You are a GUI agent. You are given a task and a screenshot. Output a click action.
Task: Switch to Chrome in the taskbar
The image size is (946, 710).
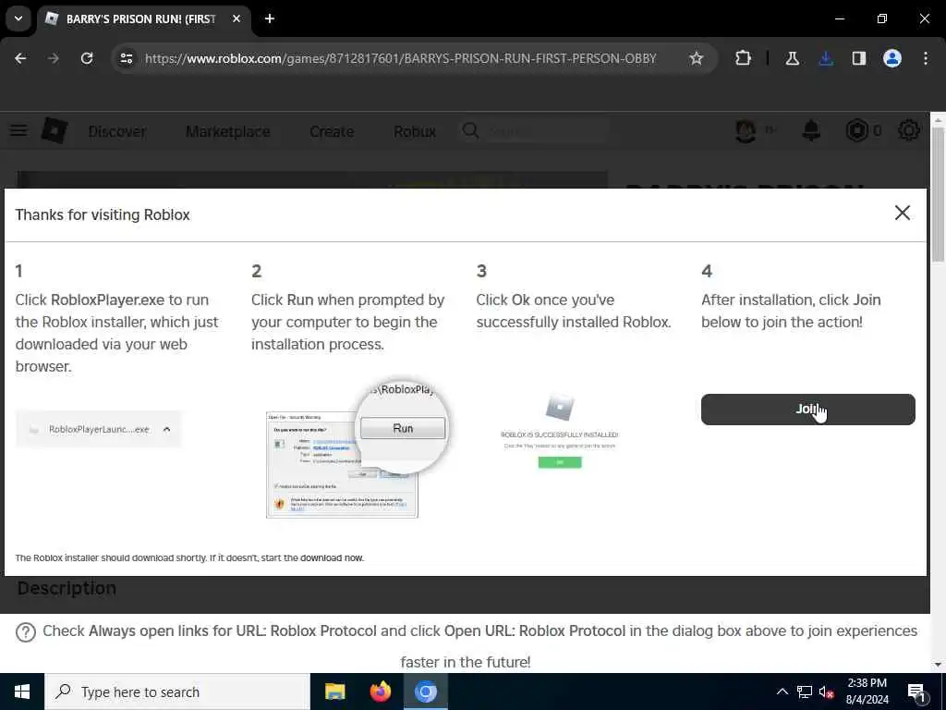425,692
